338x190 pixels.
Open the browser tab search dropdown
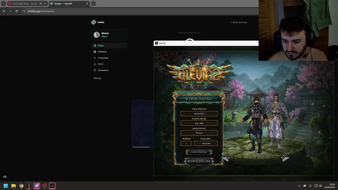click(3, 3)
